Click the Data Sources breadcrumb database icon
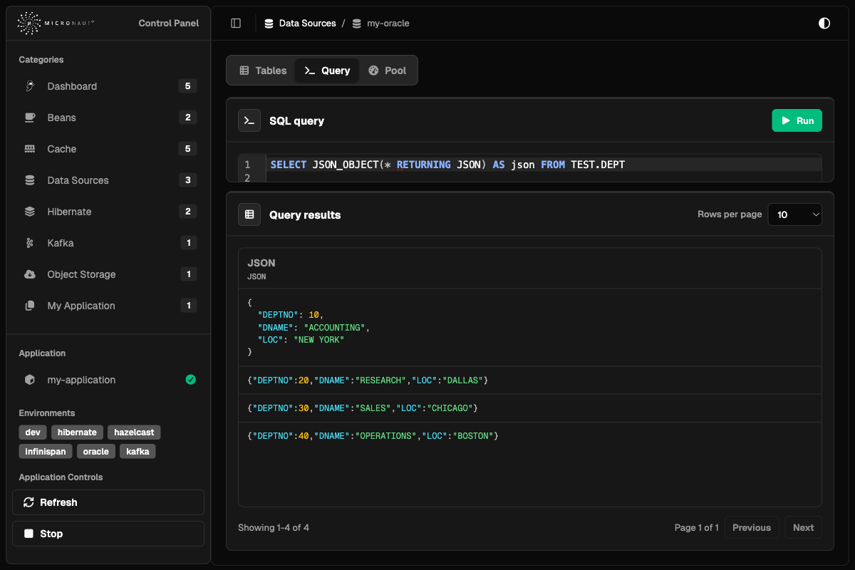 click(x=269, y=24)
